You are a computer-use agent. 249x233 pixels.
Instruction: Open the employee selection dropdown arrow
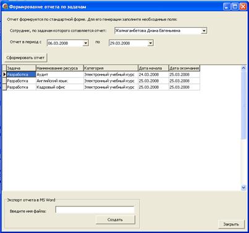204,31
